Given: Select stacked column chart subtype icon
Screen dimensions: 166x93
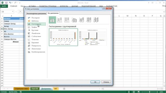Looking at the screenshot, I should 59,20.
